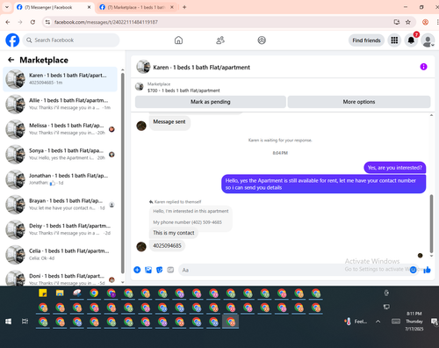Open the notifications bell icon

411,40
